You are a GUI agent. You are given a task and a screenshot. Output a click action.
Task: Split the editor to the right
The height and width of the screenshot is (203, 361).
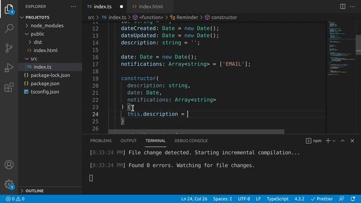(x=342, y=6)
